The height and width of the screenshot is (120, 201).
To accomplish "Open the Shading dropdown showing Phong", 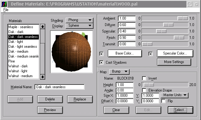I will (x=79, y=20).
